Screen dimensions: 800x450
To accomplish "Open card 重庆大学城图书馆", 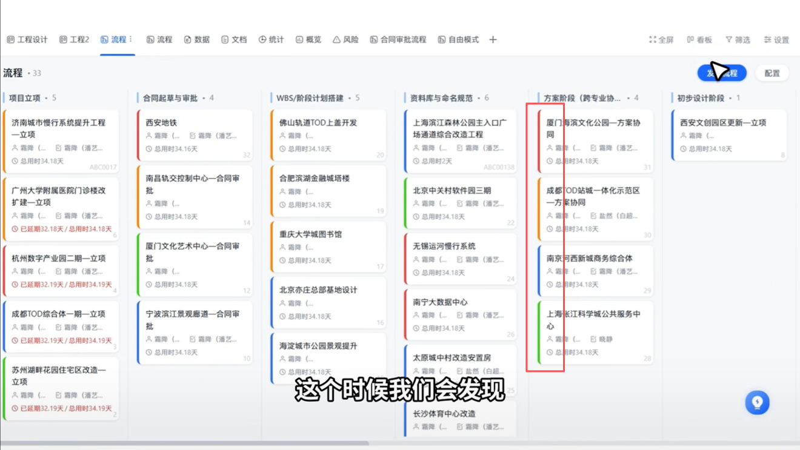I will [x=328, y=246].
